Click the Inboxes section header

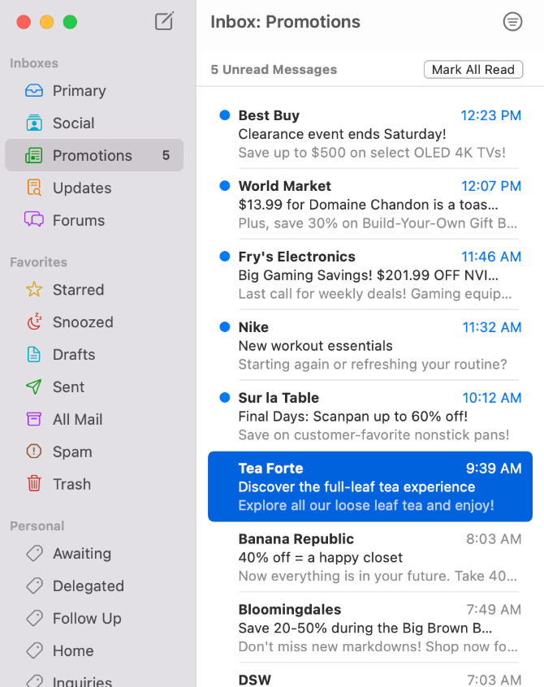pyautogui.click(x=34, y=63)
